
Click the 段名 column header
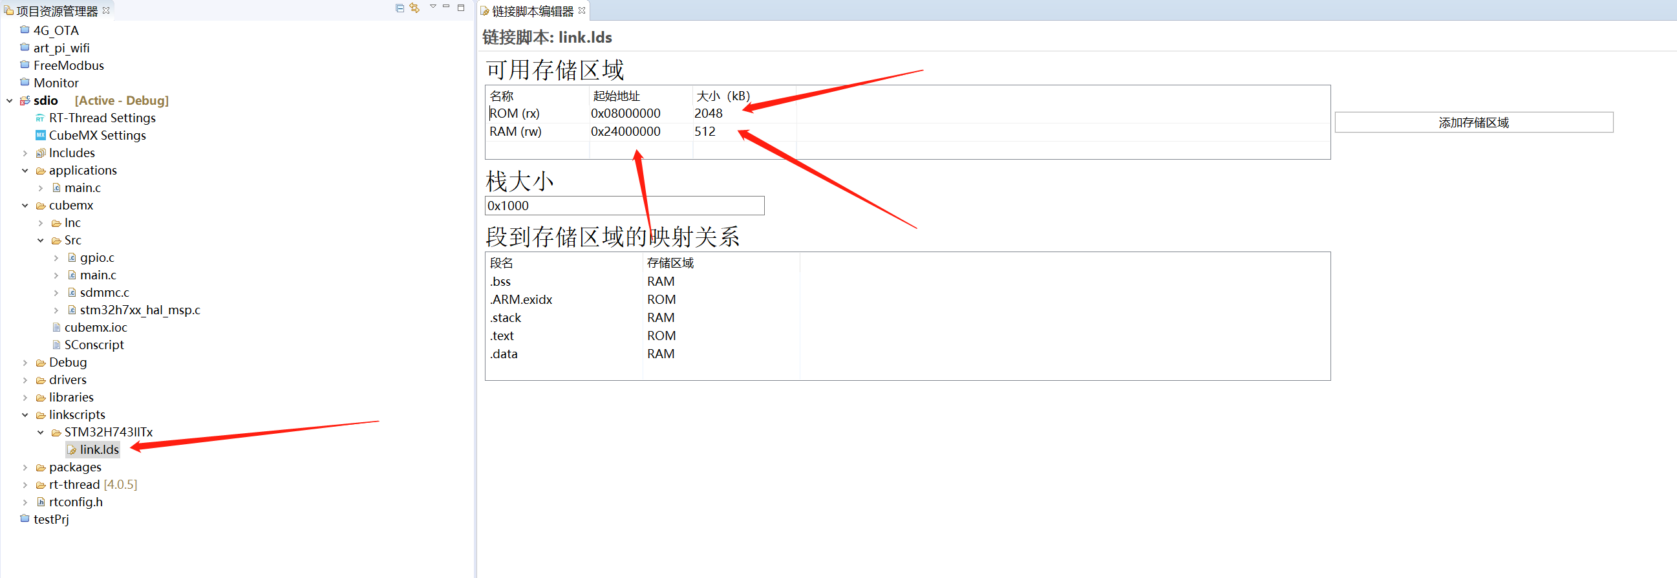coord(502,263)
